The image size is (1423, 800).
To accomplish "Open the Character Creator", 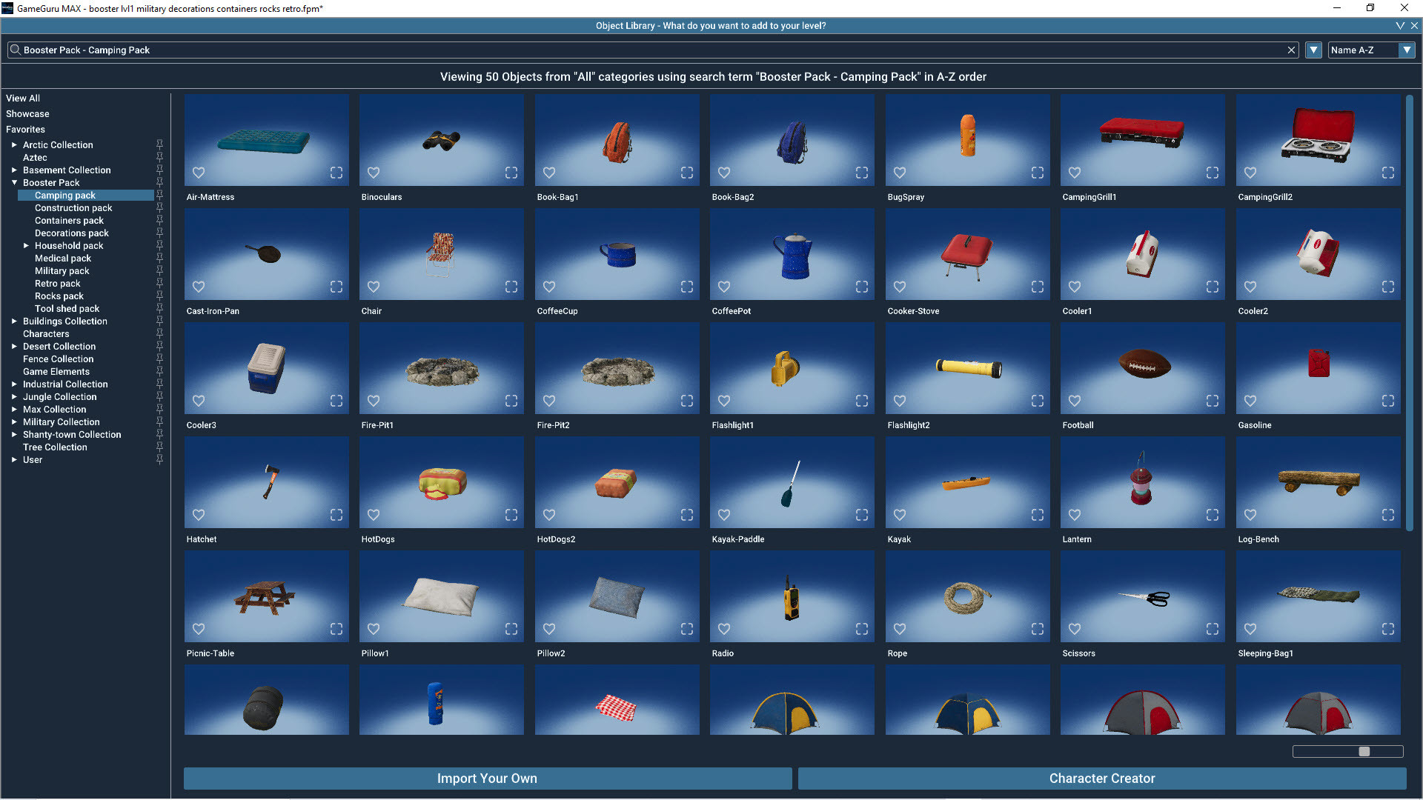I will (1101, 779).
